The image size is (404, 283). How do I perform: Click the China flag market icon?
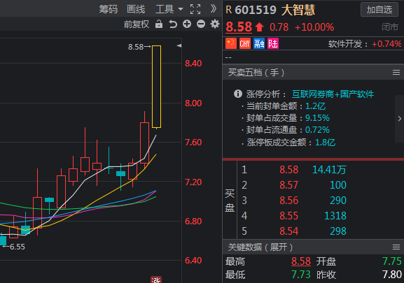click(x=231, y=43)
